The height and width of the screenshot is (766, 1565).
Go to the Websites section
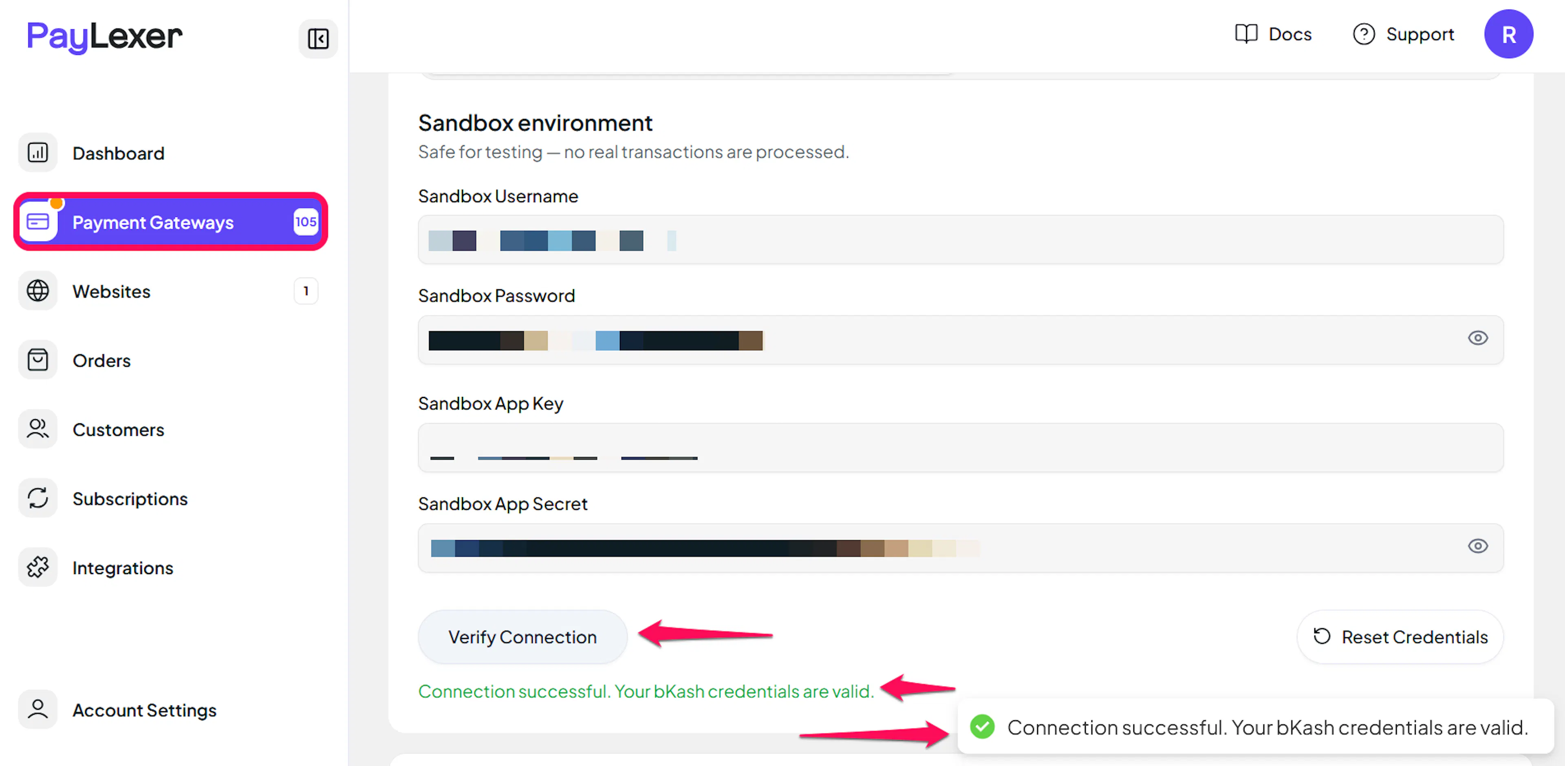pyautogui.click(x=111, y=292)
